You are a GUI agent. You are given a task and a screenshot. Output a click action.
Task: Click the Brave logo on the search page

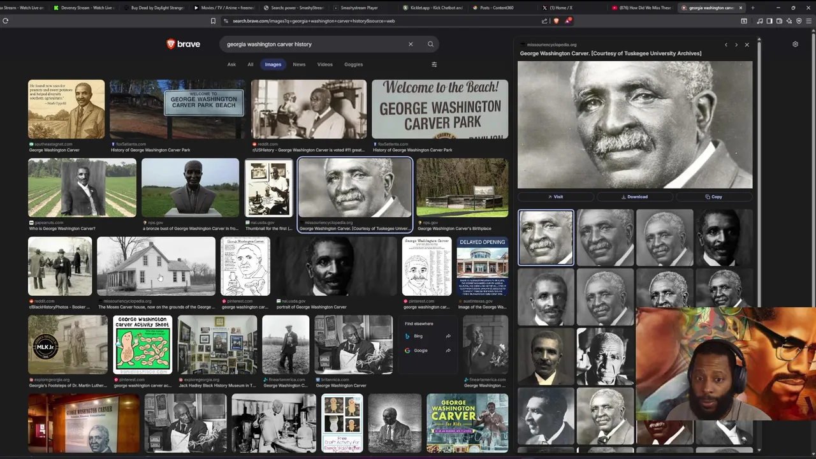tap(184, 44)
